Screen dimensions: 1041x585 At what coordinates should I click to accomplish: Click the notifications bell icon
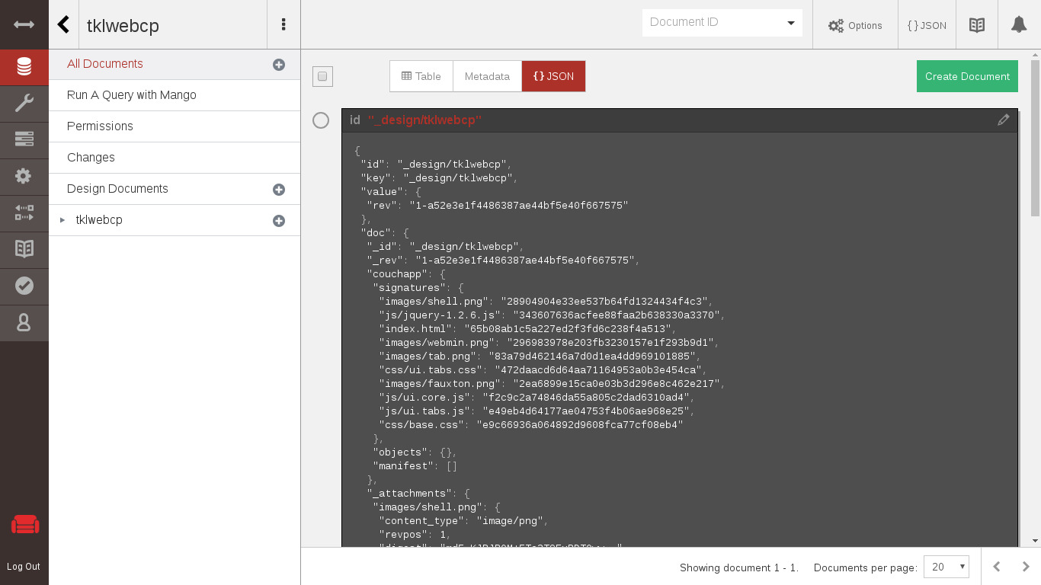[1018, 25]
